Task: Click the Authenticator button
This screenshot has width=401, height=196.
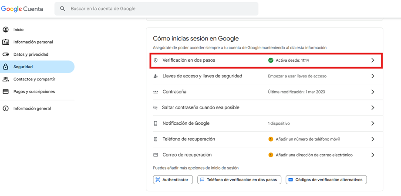Action: click(x=173, y=179)
